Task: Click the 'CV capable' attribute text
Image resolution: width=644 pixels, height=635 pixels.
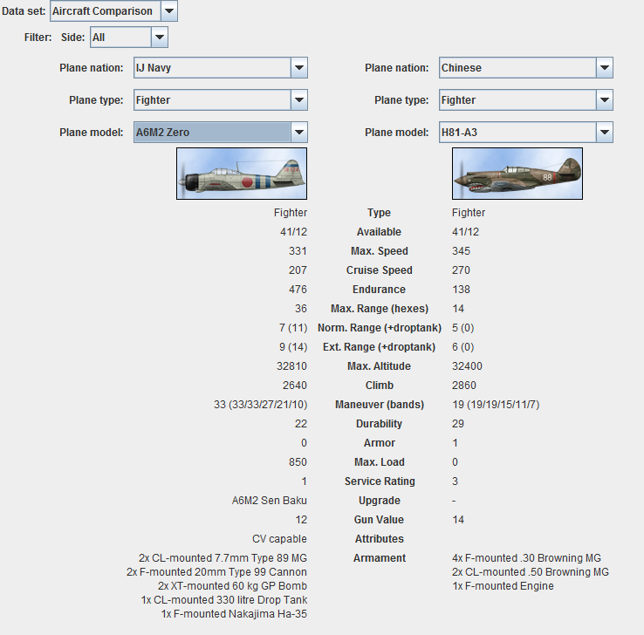Action: [280, 539]
